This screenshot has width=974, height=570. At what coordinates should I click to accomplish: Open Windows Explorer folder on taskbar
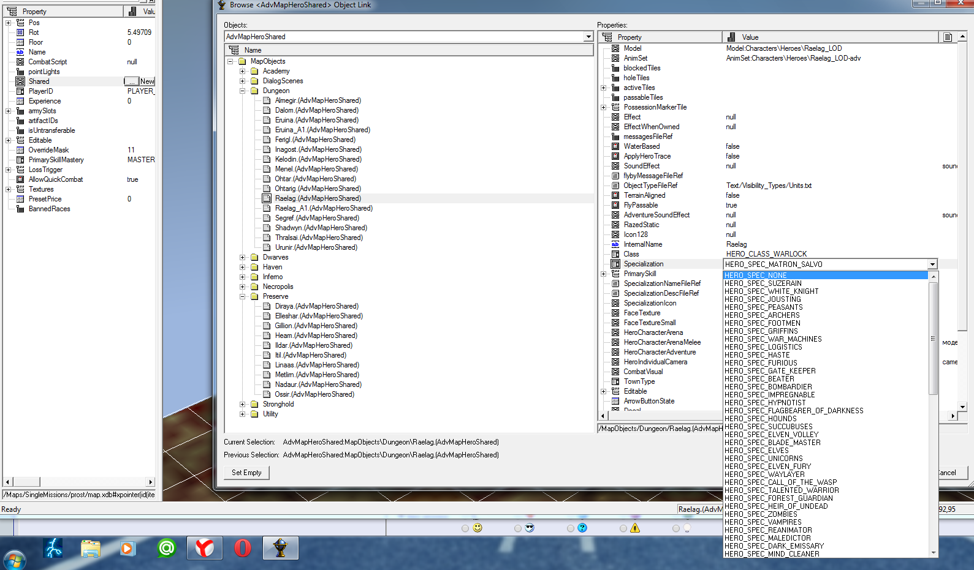91,548
